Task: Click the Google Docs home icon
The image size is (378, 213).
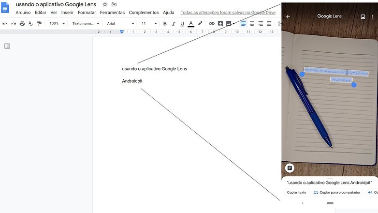Action: tap(5, 8)
